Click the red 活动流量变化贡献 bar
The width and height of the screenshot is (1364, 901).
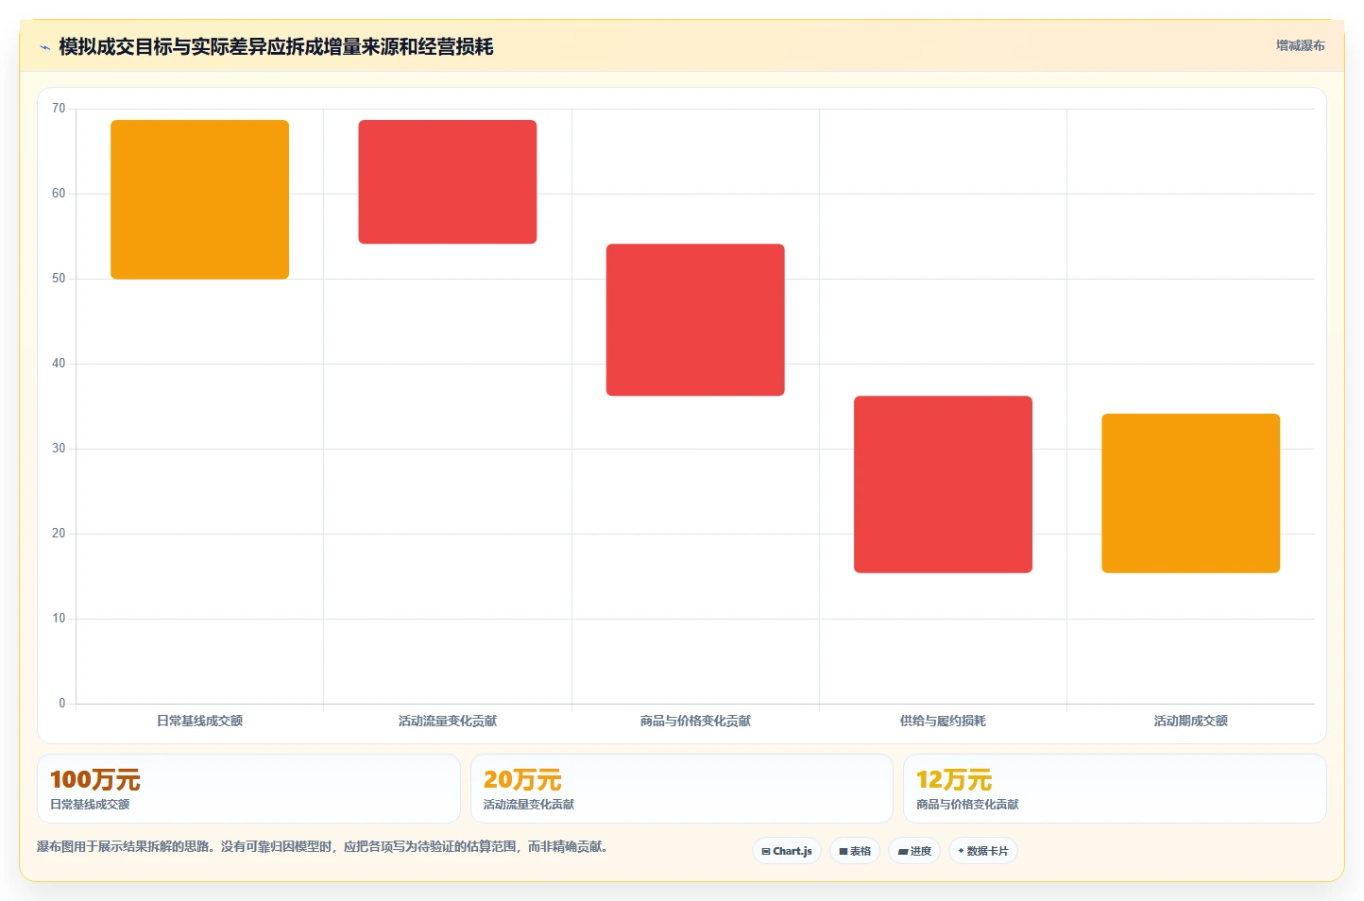(448, 182)
